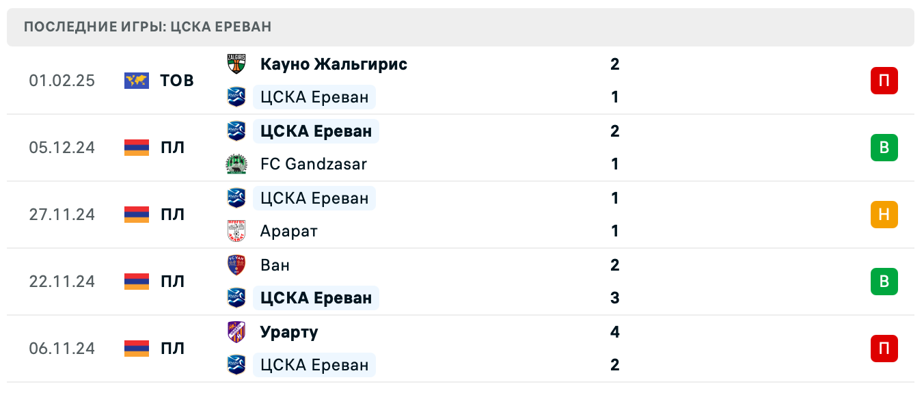
Task: Open FC Gandzasar team page
Action: (314, 164)
